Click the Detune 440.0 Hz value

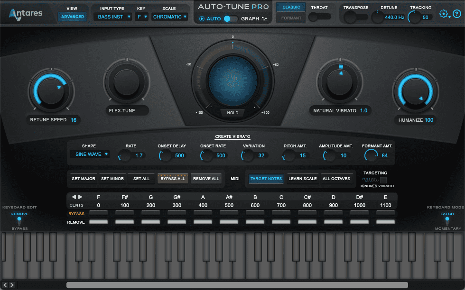pyautogui.click(x=394, y=18)
